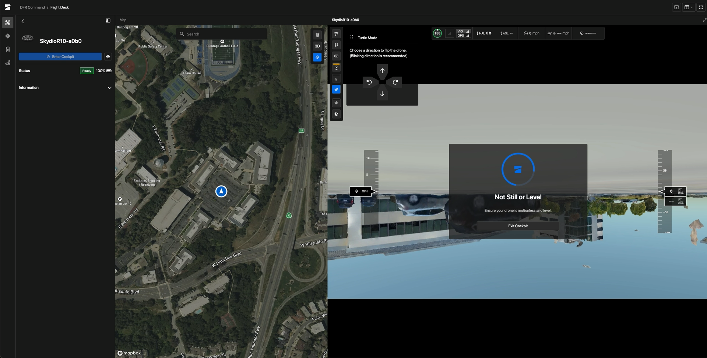Click the SkydioR10-a0b0 video panel title
The height and width of the screenshot is (358, 707).
(x=345, y=20)
